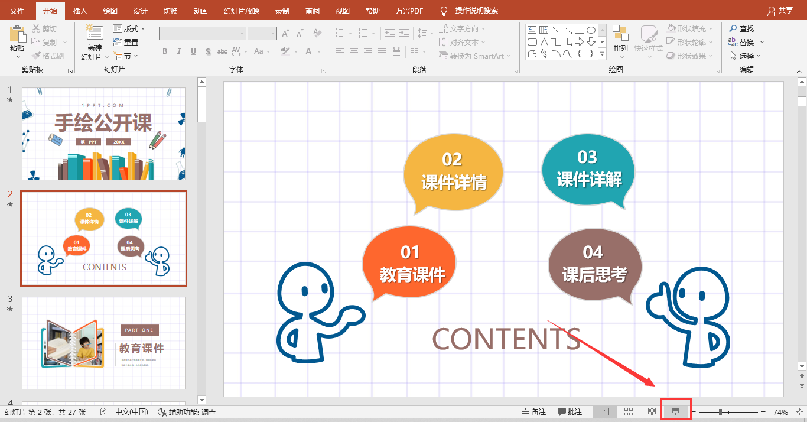Select the rounded rectangle shape

[532, 42]
